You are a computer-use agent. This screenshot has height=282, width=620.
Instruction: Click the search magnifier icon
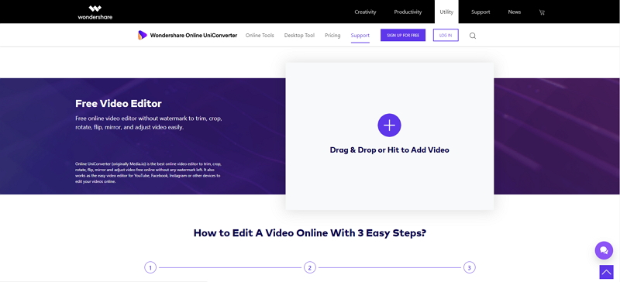473,36
